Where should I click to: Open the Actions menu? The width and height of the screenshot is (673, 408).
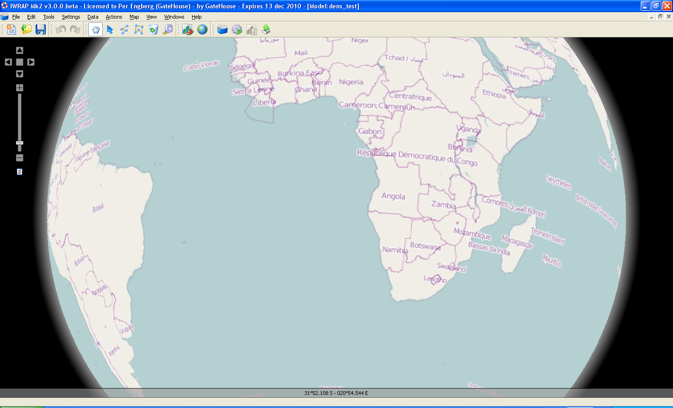click(x=114, y=17)
